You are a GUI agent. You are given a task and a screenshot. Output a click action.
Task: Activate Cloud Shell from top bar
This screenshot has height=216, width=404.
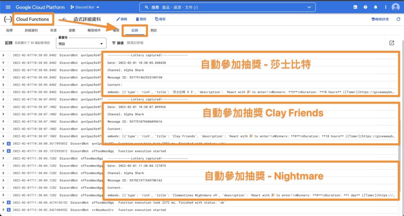coord(355,7)
